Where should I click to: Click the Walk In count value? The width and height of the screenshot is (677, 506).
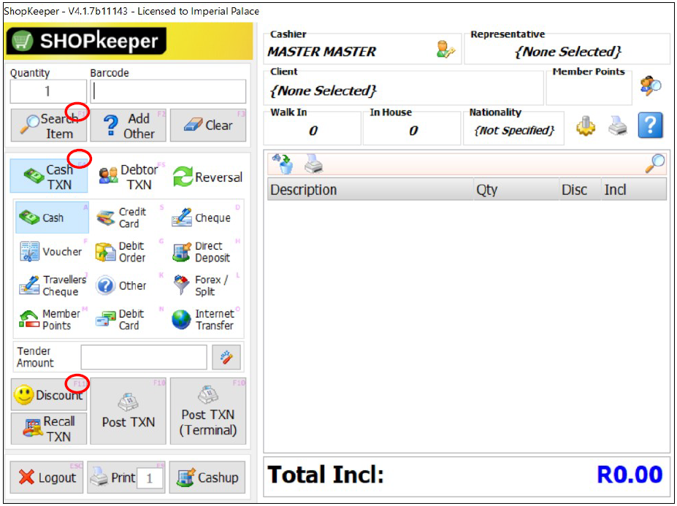313,131
